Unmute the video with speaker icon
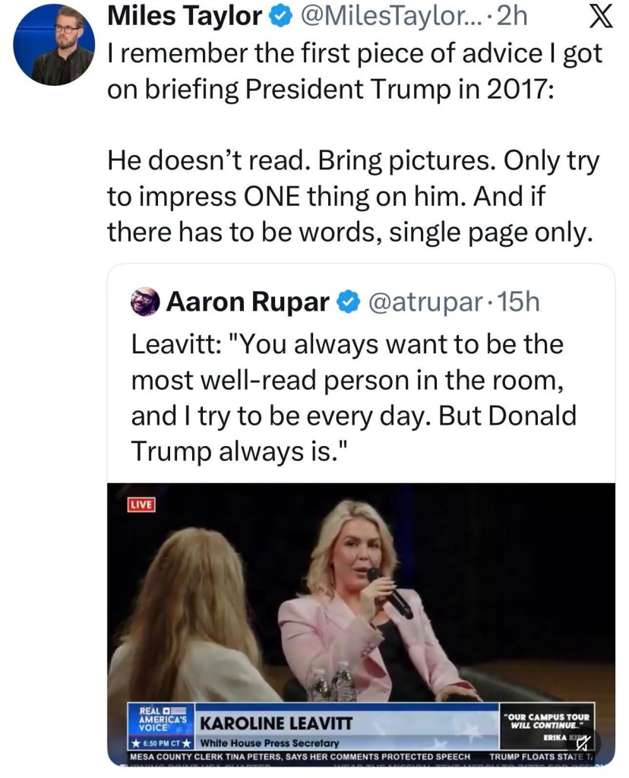Image resolution: width=629 pixels, height=778 pixels. pos(586,745)
